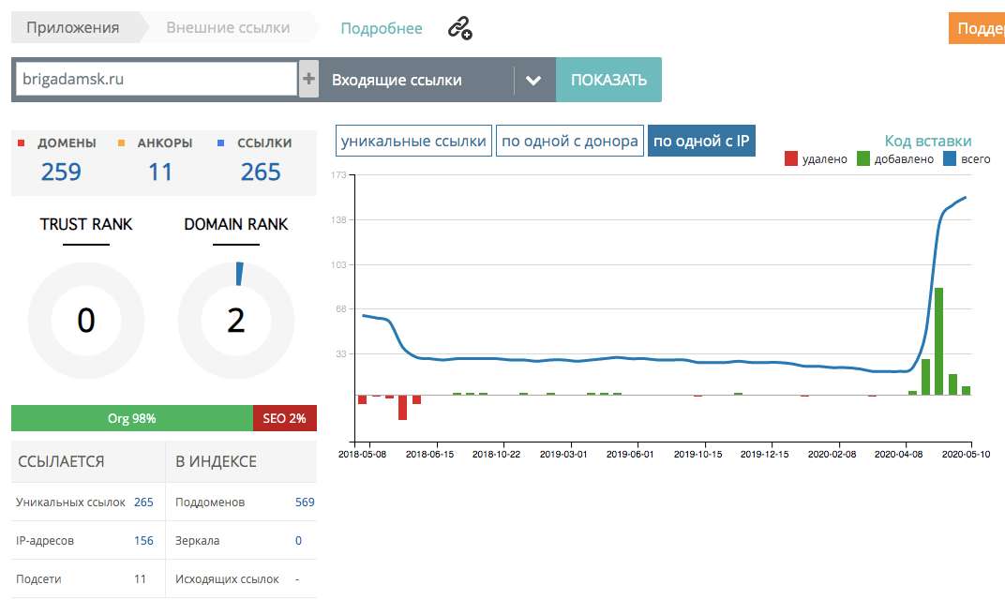Toggle the green добавлено legend swatch

coord(863,159)
